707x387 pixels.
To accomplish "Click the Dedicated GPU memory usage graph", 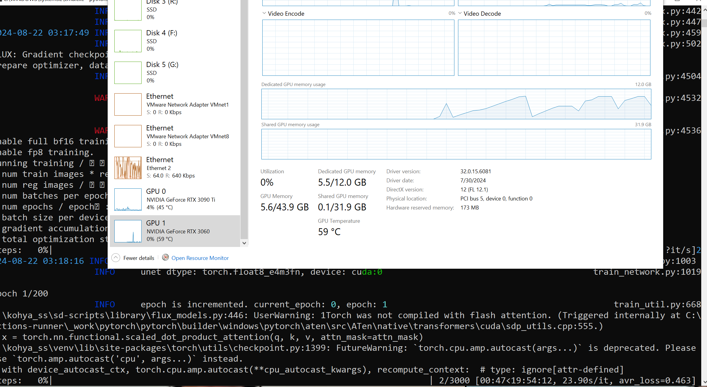I will [456, 104].
